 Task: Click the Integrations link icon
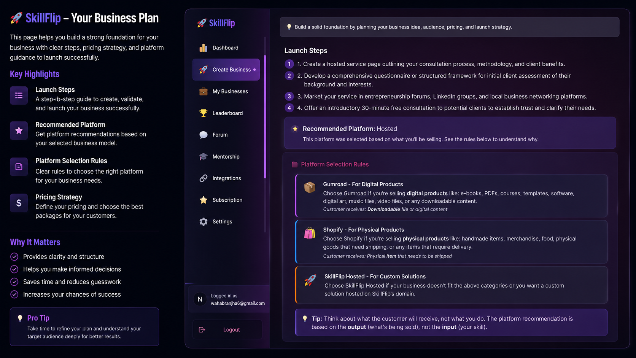(x=204, y=178)
